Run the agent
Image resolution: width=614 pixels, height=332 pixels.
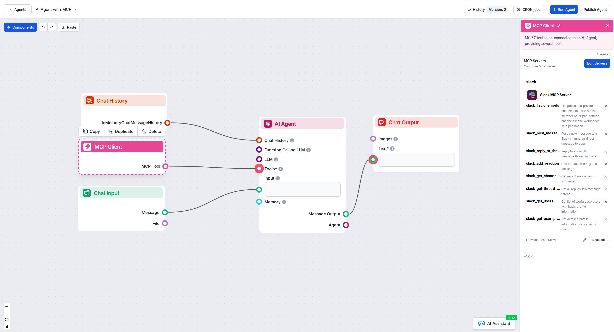pyautogui.click(x=564, y=9)
